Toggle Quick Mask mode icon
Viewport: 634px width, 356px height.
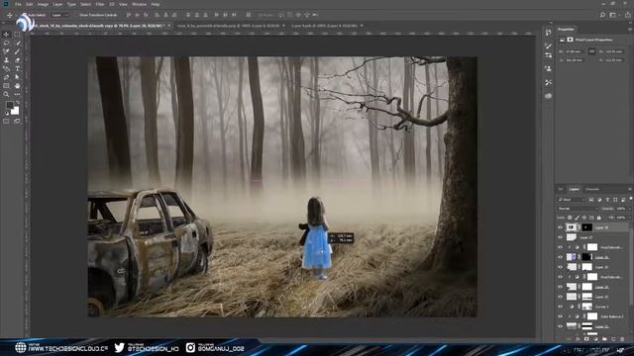click(6, 121)
